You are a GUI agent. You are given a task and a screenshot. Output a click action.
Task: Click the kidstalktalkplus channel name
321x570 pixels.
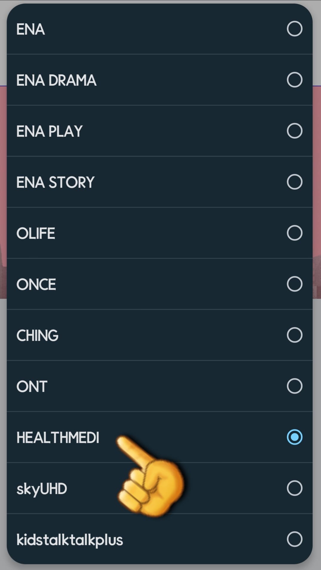pyautogui.click(x=70, y=539)
